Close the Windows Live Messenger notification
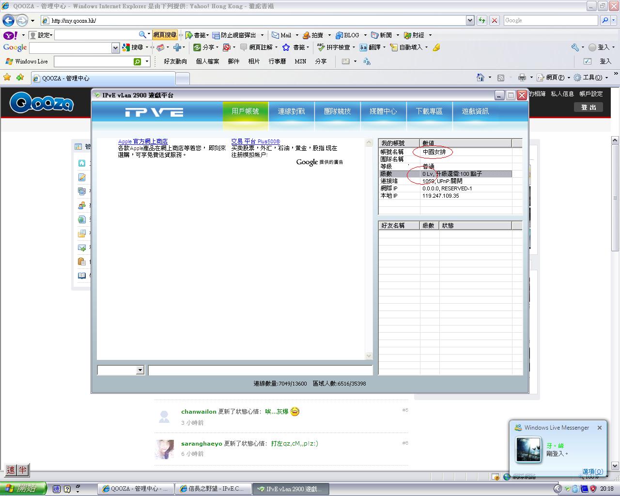 [x=600, y=428]
